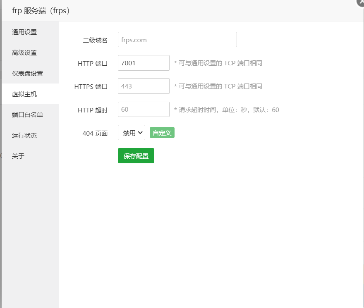The width and height of the screenshot is (364, 308).
Task: Click the 404 页面 label
Action: coord(95,133)
